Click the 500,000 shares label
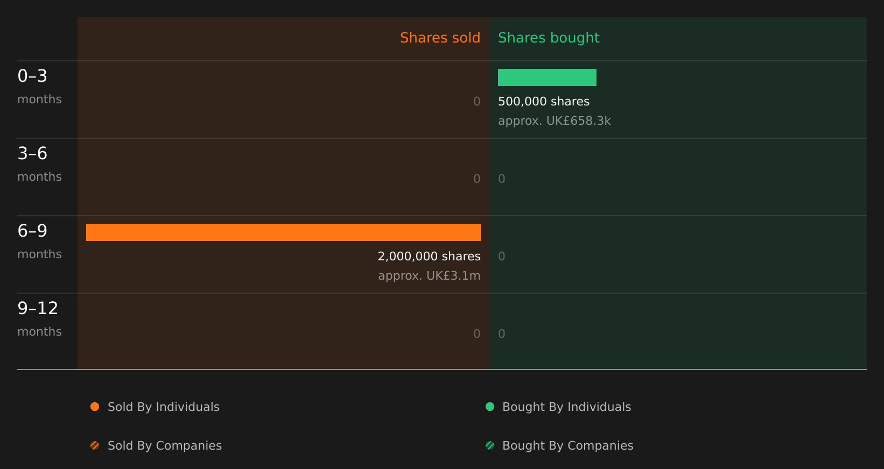884x469 pixels. [x=544, y=102]
